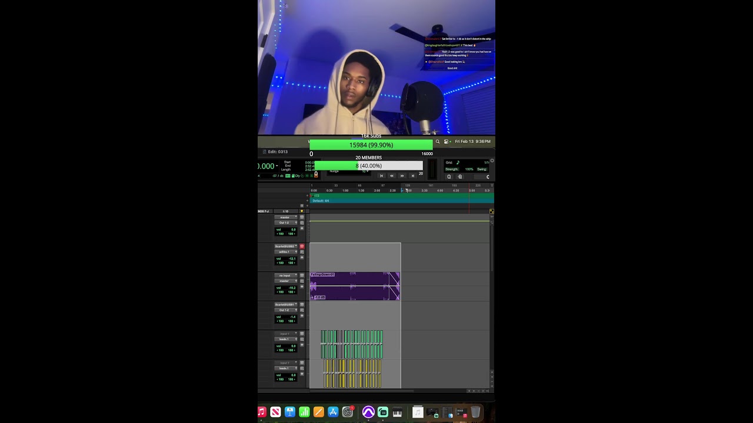This screenshot has width=753, height=423.
Task: Click the yellow icon beside I/O column header
Action: (x=302, y=211)
